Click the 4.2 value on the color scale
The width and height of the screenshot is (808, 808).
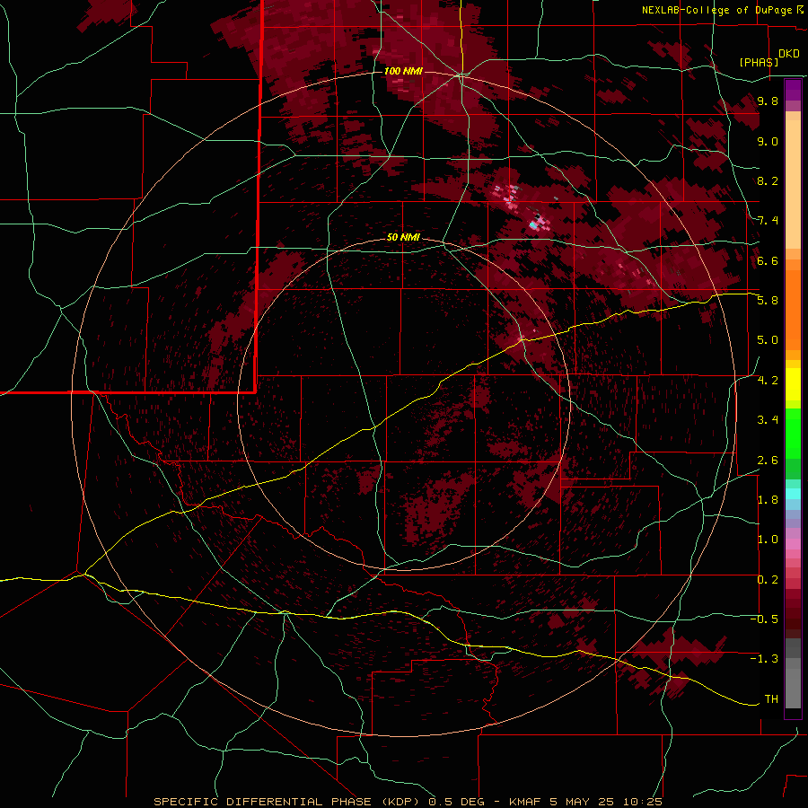point(768,381)
